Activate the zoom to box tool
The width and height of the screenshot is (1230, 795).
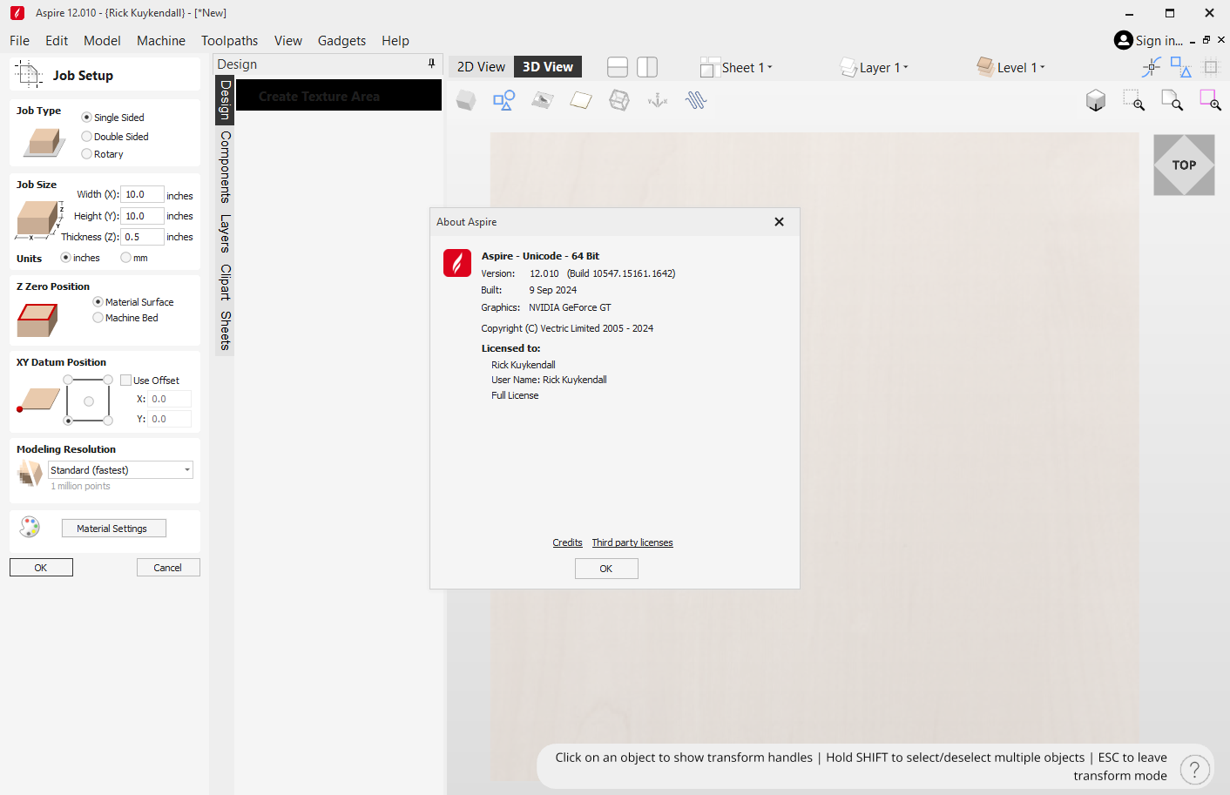coord(1133,101)
